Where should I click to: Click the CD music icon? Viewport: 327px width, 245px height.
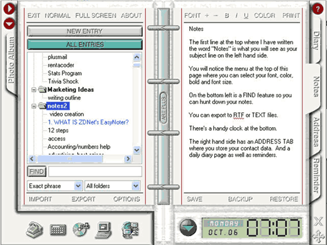point(81,229)
